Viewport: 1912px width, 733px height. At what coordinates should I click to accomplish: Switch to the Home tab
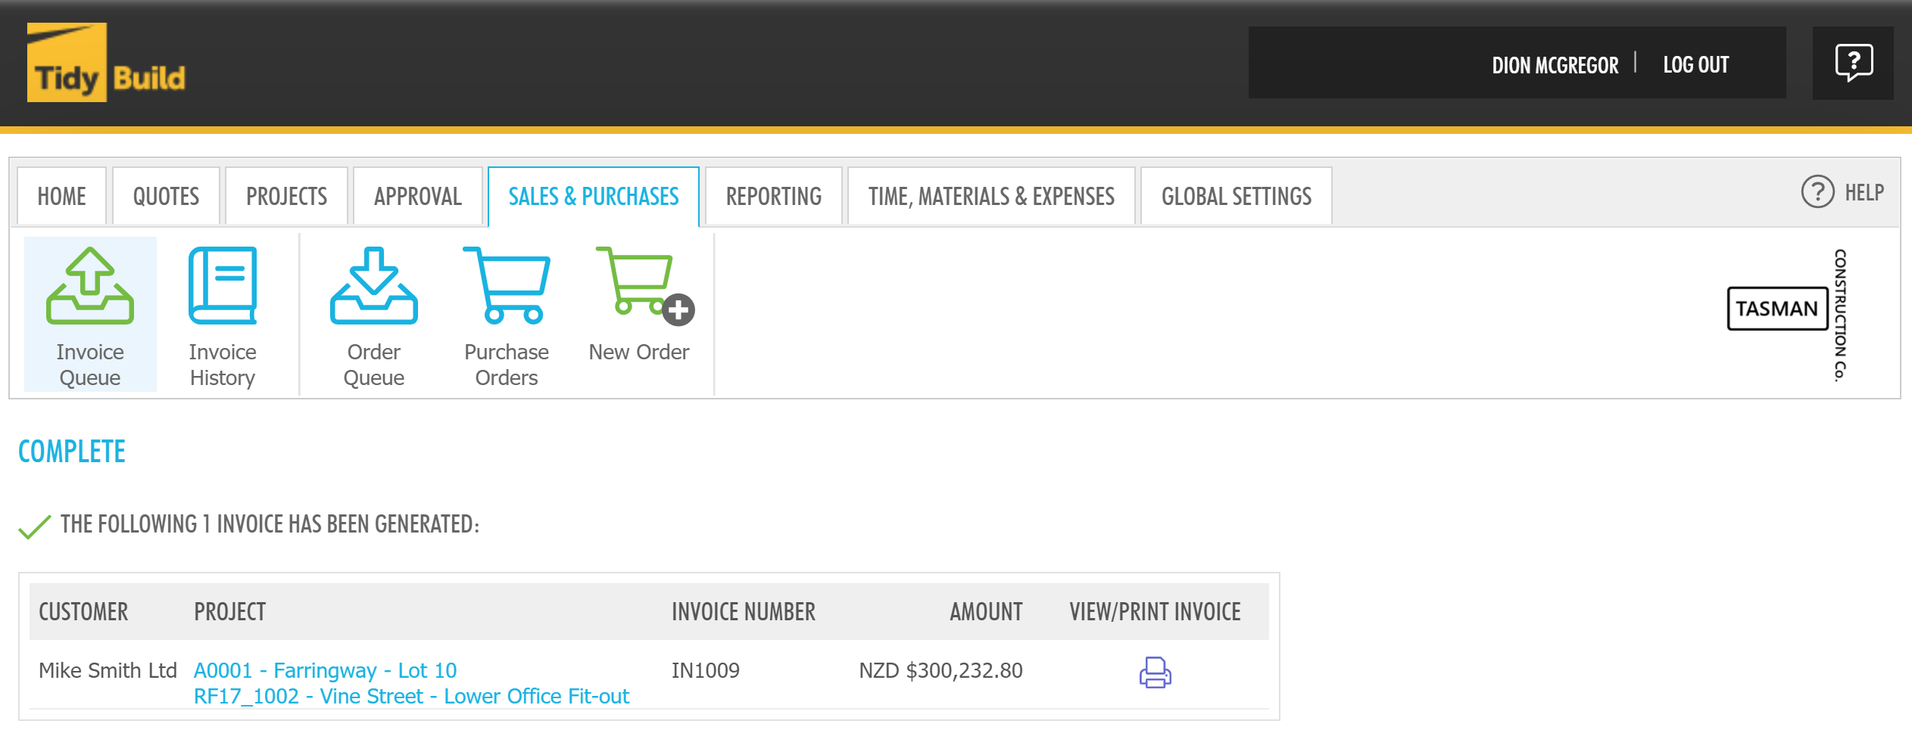click(61, 197)
